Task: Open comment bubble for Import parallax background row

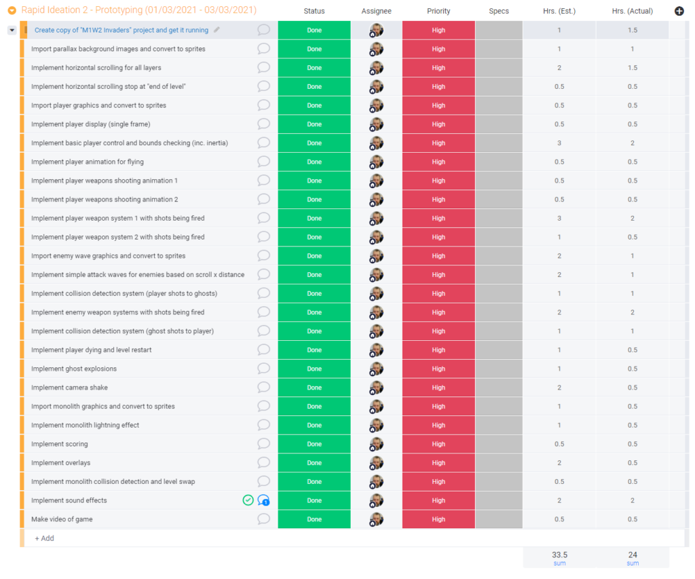Action: 263,49
